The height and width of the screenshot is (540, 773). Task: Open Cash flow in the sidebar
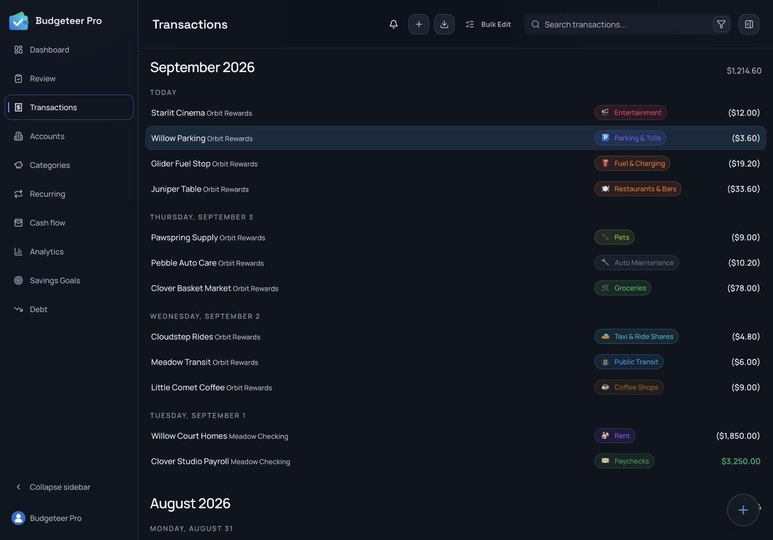point(69,223)
